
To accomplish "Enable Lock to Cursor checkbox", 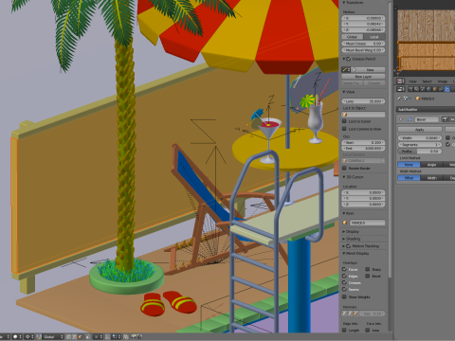I will (x=344, y=121).
